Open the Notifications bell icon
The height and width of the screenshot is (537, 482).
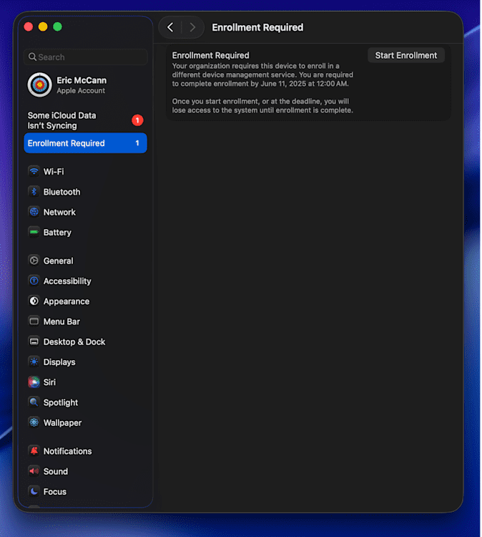point(34,450)
